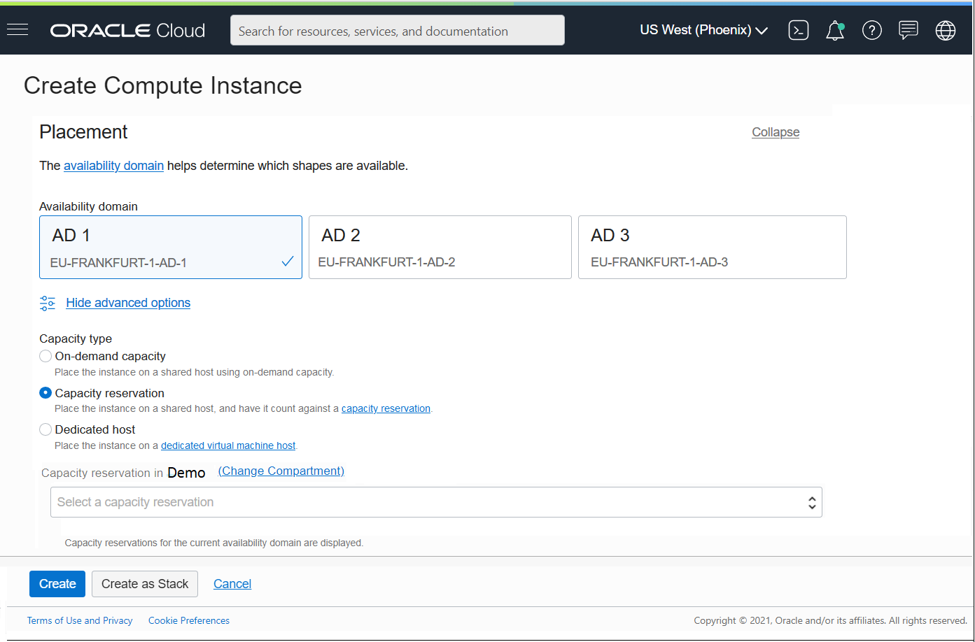Select availability domain AD 2
This screenshot has width=975, height=642.
(440, 247)
